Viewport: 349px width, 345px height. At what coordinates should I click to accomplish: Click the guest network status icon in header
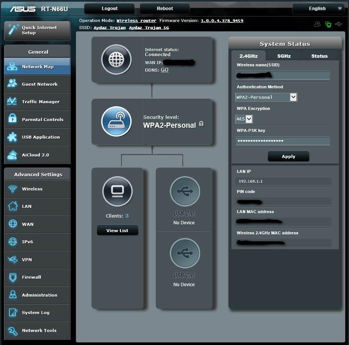click(317, 24)
